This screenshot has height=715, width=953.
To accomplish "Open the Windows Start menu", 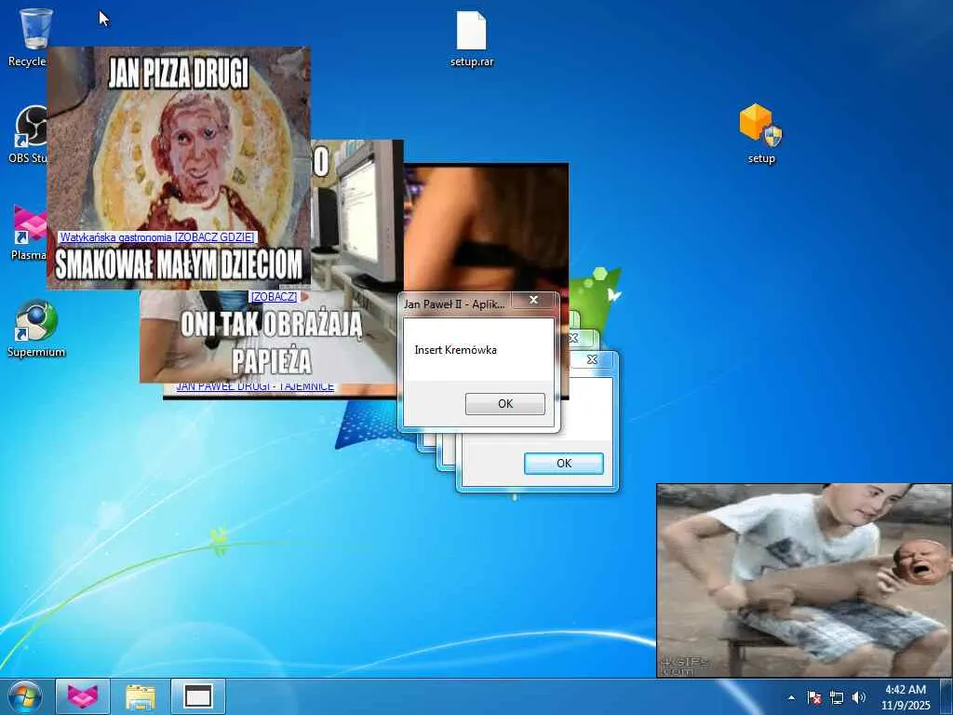I will click(25, 696).
